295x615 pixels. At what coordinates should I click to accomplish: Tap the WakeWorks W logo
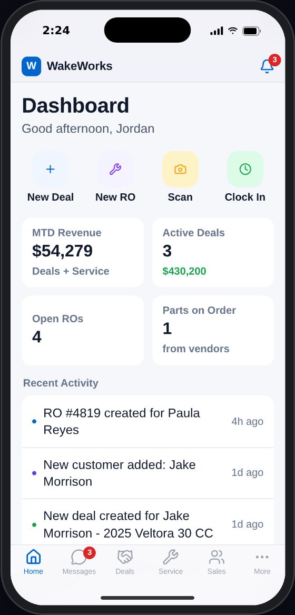click(x=32, y=66)
